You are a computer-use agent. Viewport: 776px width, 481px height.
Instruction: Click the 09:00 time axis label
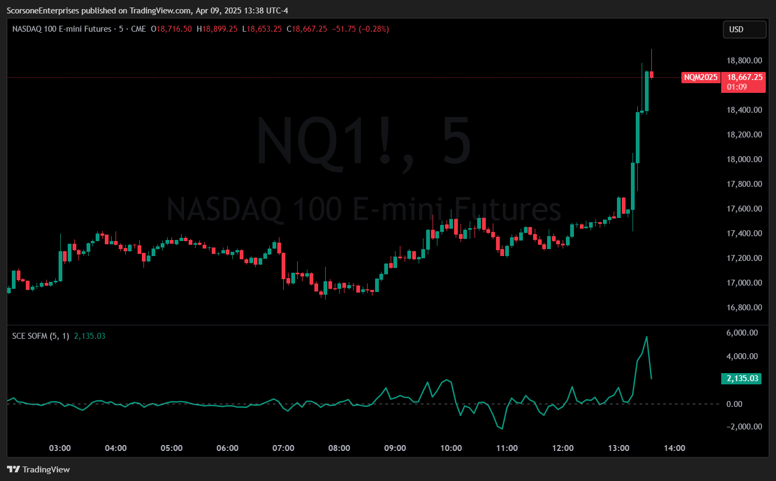pyautogui.click(x=396, y=448)
